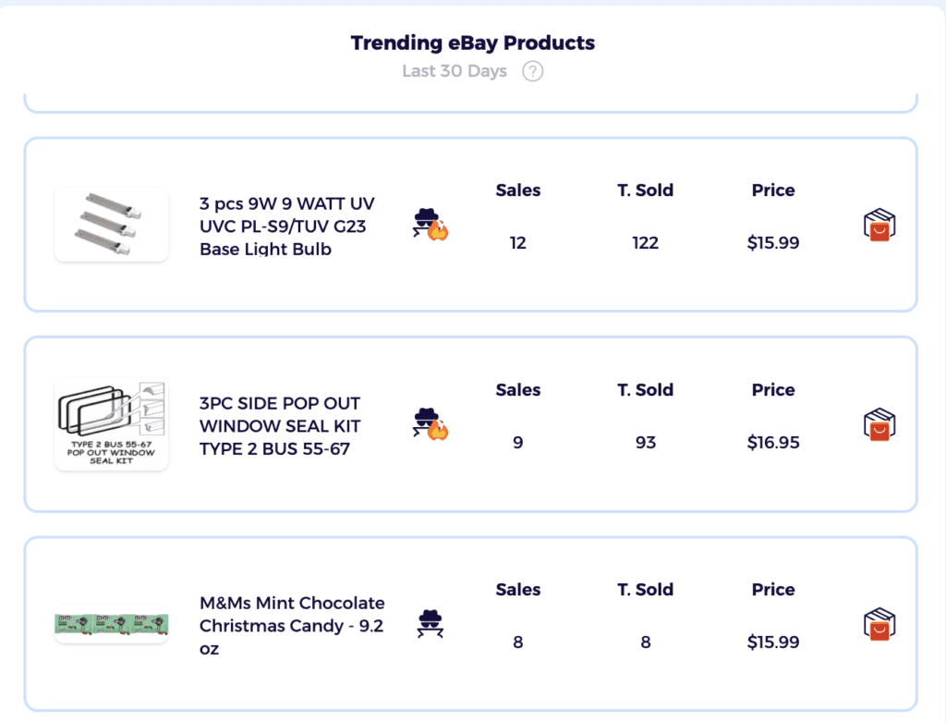Open the M&Ms Mint Chocolate Christmas Candy link
Screen dimensions: 946x722
[292, 625]
